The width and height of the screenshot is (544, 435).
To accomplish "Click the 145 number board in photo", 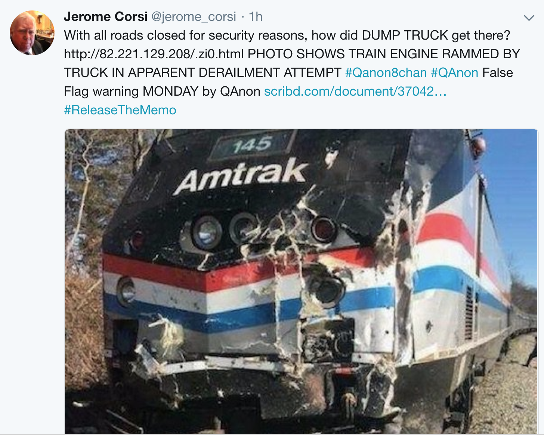I will tap(252, 145).
